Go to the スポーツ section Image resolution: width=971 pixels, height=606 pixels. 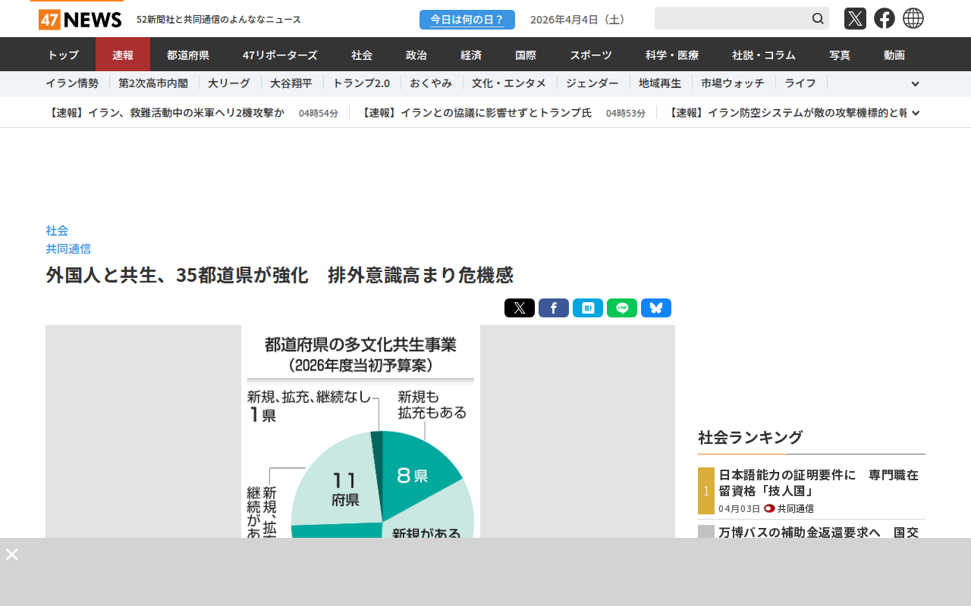pyautogui.click(x=591, y=55)
